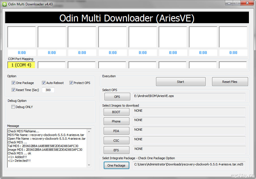The width and height of the screenshot is (256, 179).
Task: Click the message log scroll down arrow
Action: (x=89, y=165)
